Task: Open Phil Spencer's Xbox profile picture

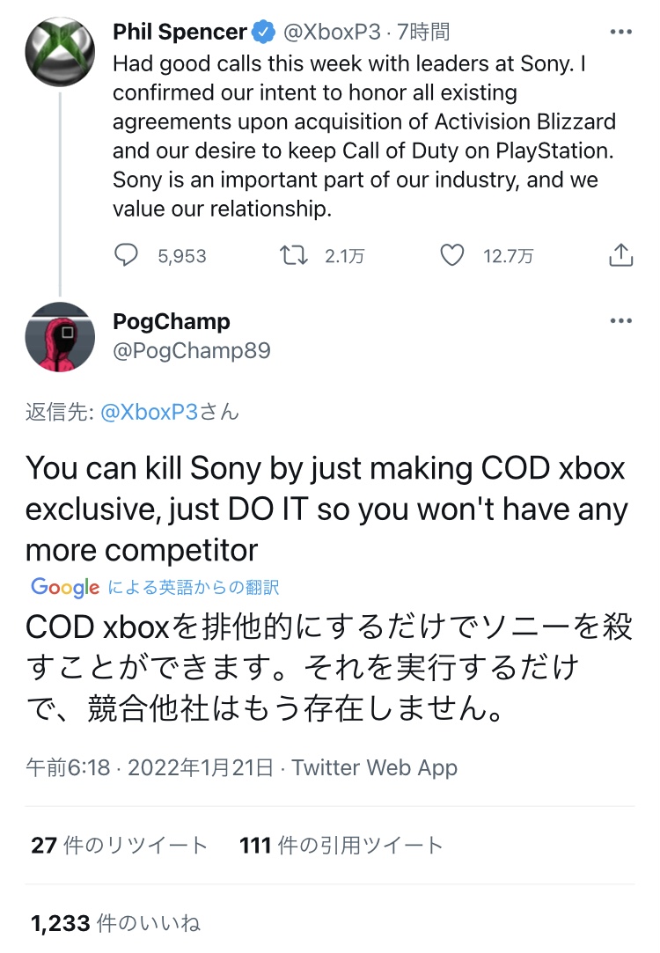Action: [x=60, y=52]
